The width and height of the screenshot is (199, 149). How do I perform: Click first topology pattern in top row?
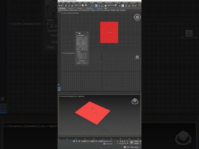pyautogui.click(x=78, y=38)
